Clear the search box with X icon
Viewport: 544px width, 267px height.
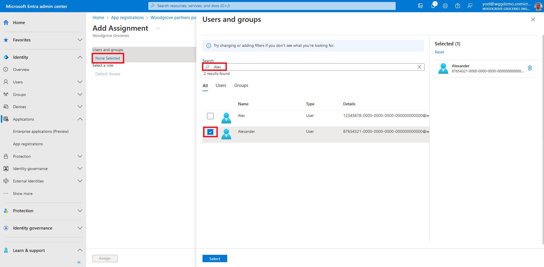419,67
